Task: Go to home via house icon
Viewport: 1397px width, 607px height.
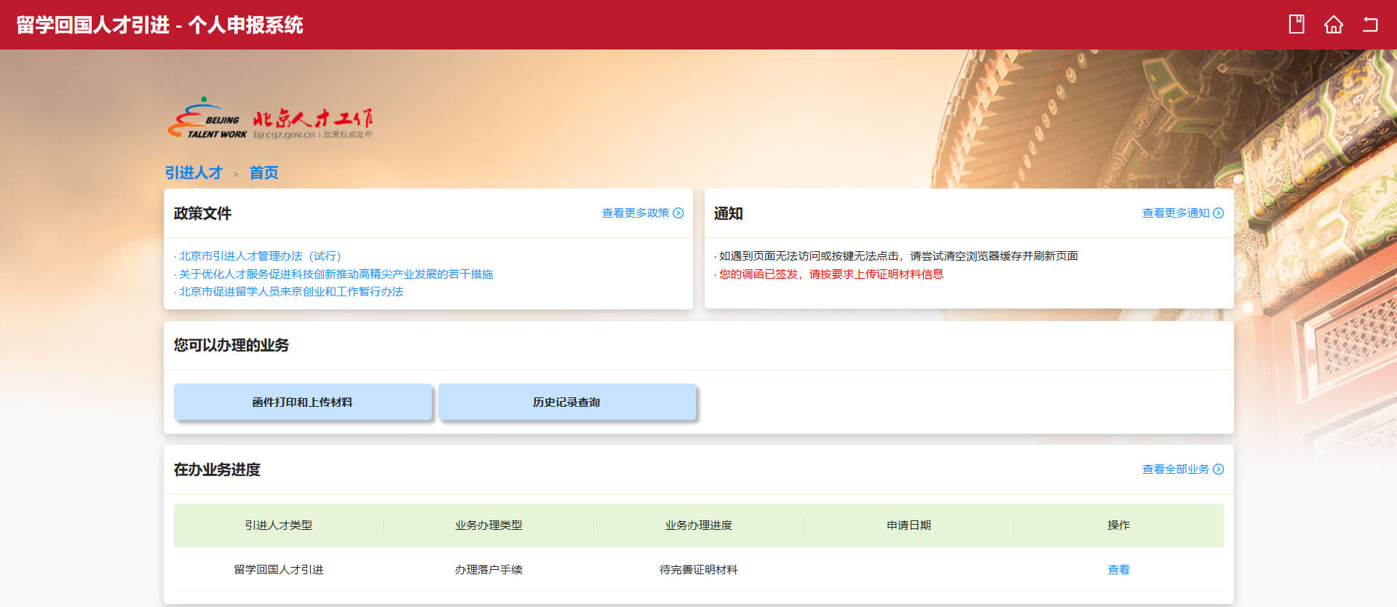Action: [x=1333, y=24]
